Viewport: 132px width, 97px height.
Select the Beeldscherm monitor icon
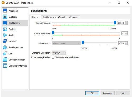point(5,23)
